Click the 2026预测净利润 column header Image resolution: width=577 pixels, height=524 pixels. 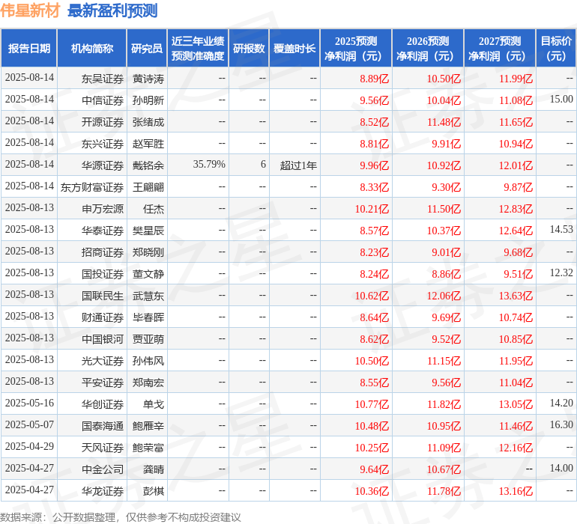click(x=427, y=49)
